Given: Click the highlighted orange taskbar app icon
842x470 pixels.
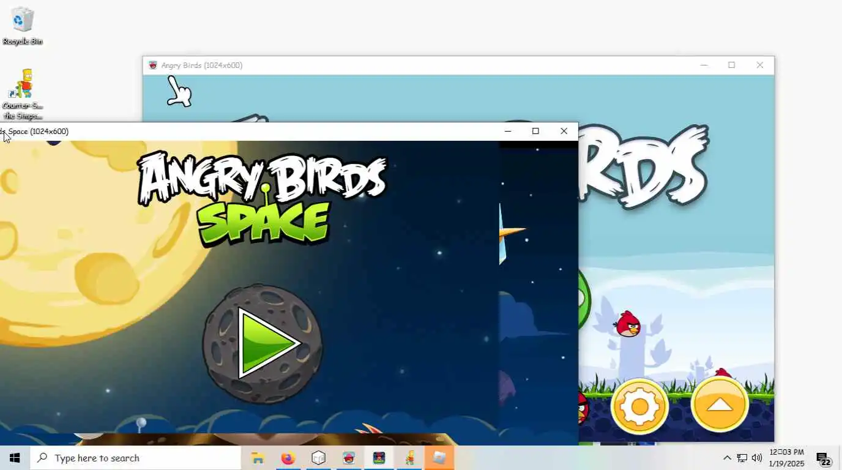Looking at the screenshot, I should (x=440, y=458).
